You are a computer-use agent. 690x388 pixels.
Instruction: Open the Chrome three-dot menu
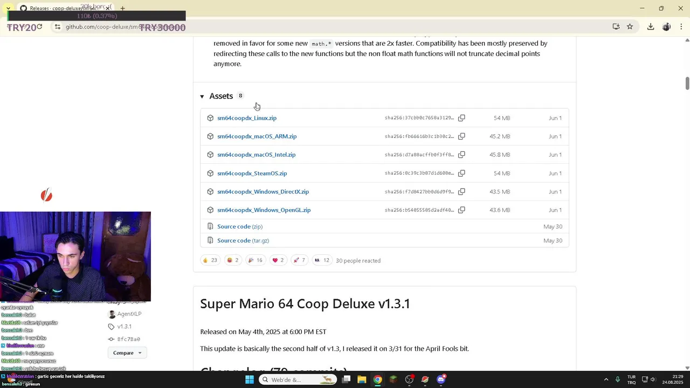(x=682, y=26)
